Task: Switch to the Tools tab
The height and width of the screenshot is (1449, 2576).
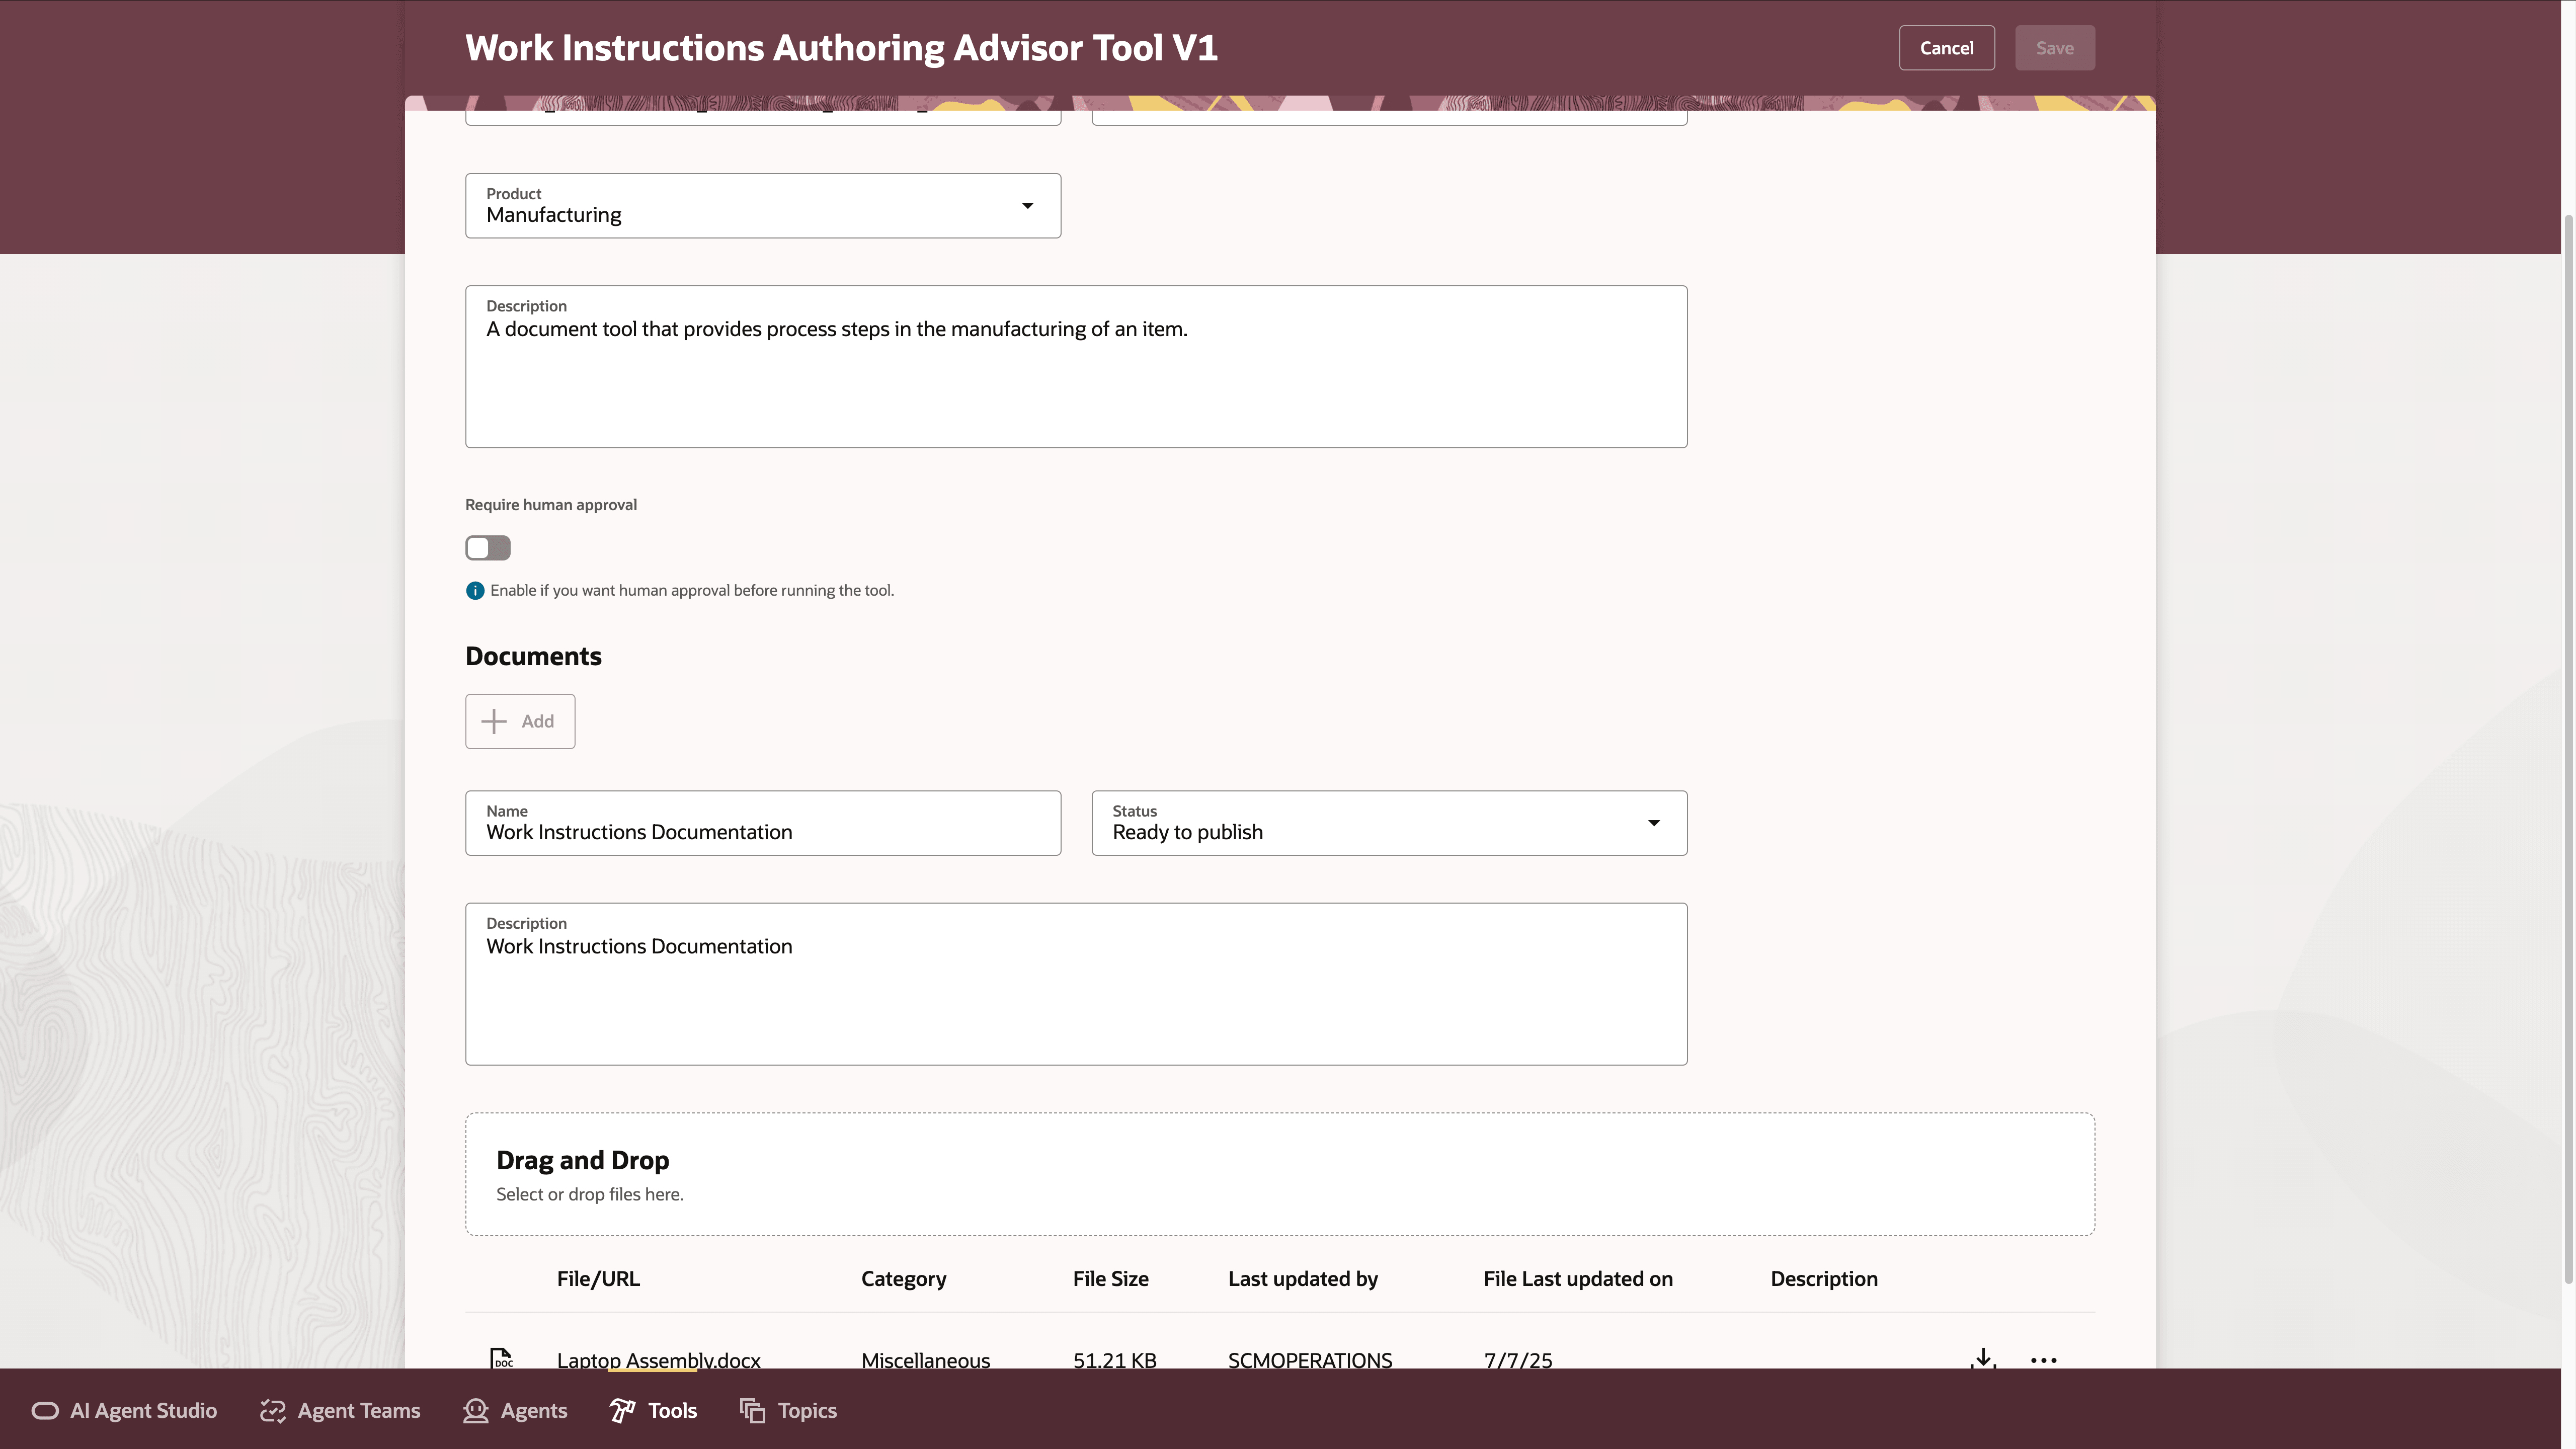Action: [x=671, y=1411]
